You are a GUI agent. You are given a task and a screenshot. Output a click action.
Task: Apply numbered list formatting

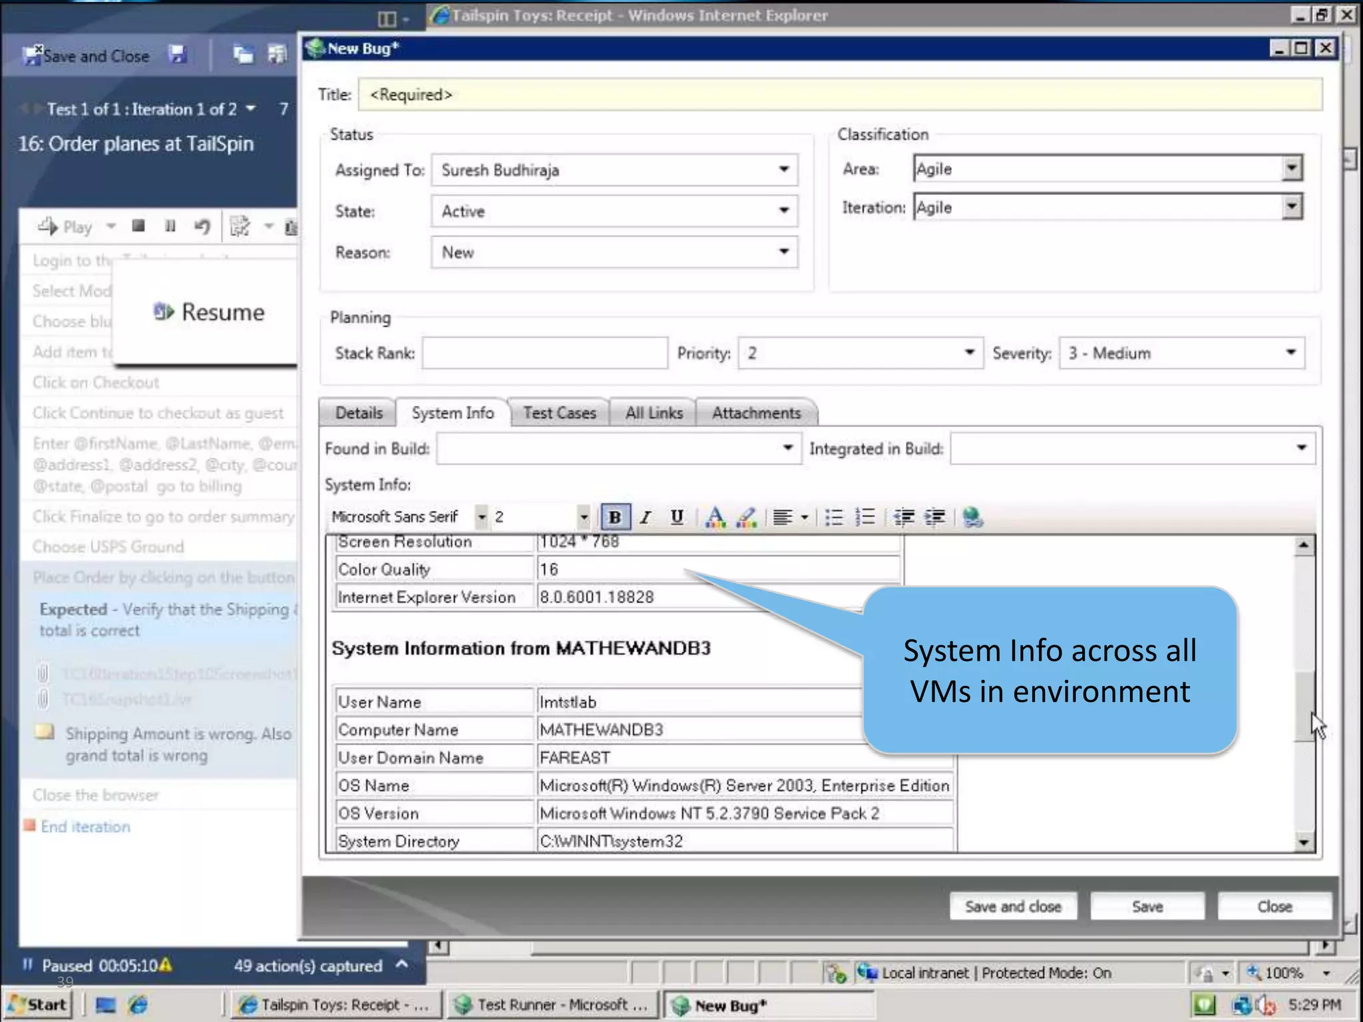pos(865,517)
